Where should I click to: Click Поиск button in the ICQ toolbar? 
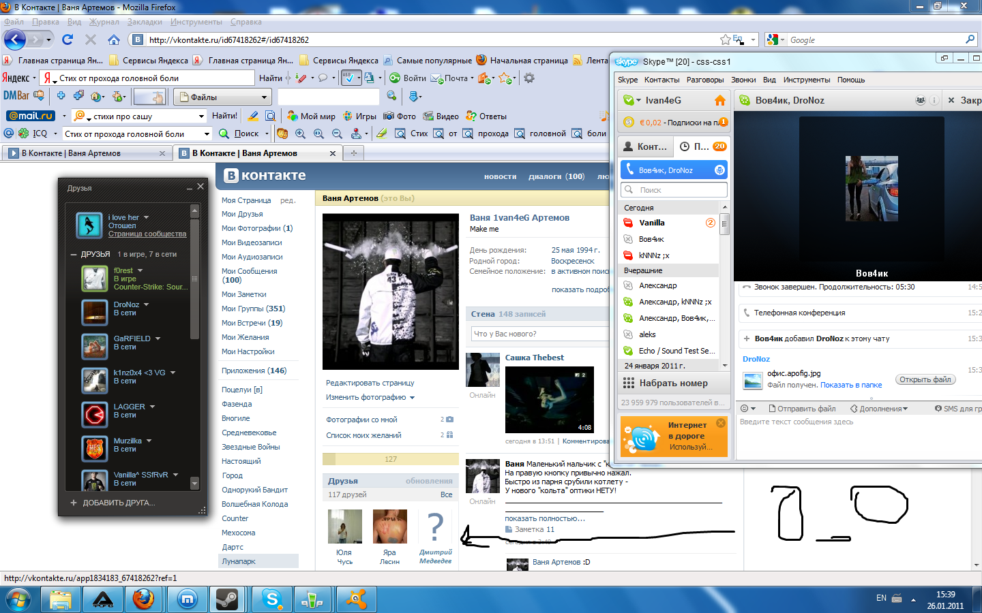[239, 133]
